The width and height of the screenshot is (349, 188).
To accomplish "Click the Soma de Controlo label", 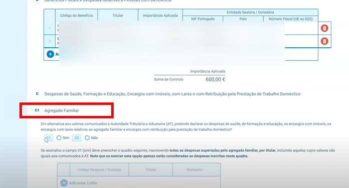I will point(169,79).
